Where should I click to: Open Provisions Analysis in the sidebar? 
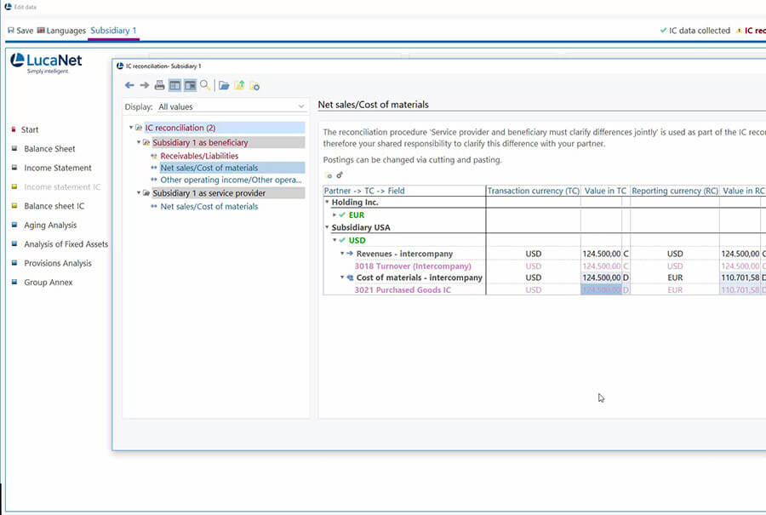tap(58, 263)
